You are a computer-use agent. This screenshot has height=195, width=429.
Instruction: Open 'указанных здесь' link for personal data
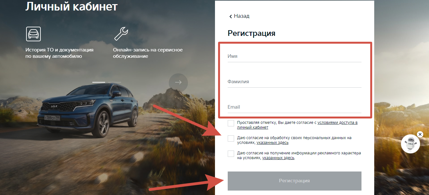point(273,143)
